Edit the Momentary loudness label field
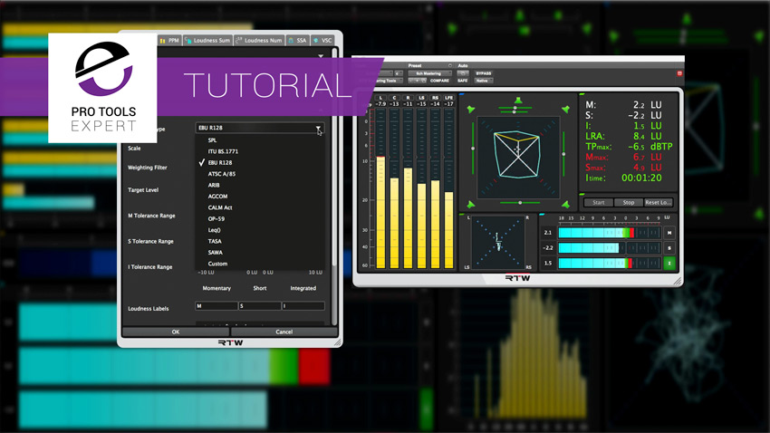 (217, 306)
